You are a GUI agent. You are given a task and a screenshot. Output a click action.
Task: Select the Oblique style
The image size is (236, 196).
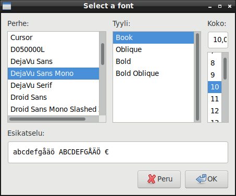153,49
